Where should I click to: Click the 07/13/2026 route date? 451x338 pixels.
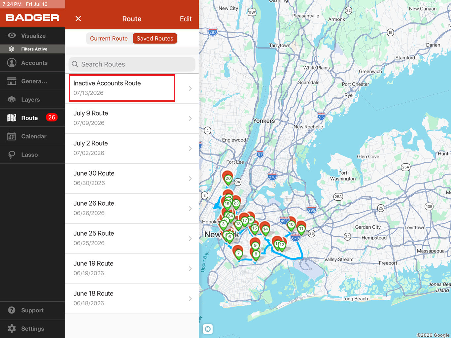click(x=88, y=93)
